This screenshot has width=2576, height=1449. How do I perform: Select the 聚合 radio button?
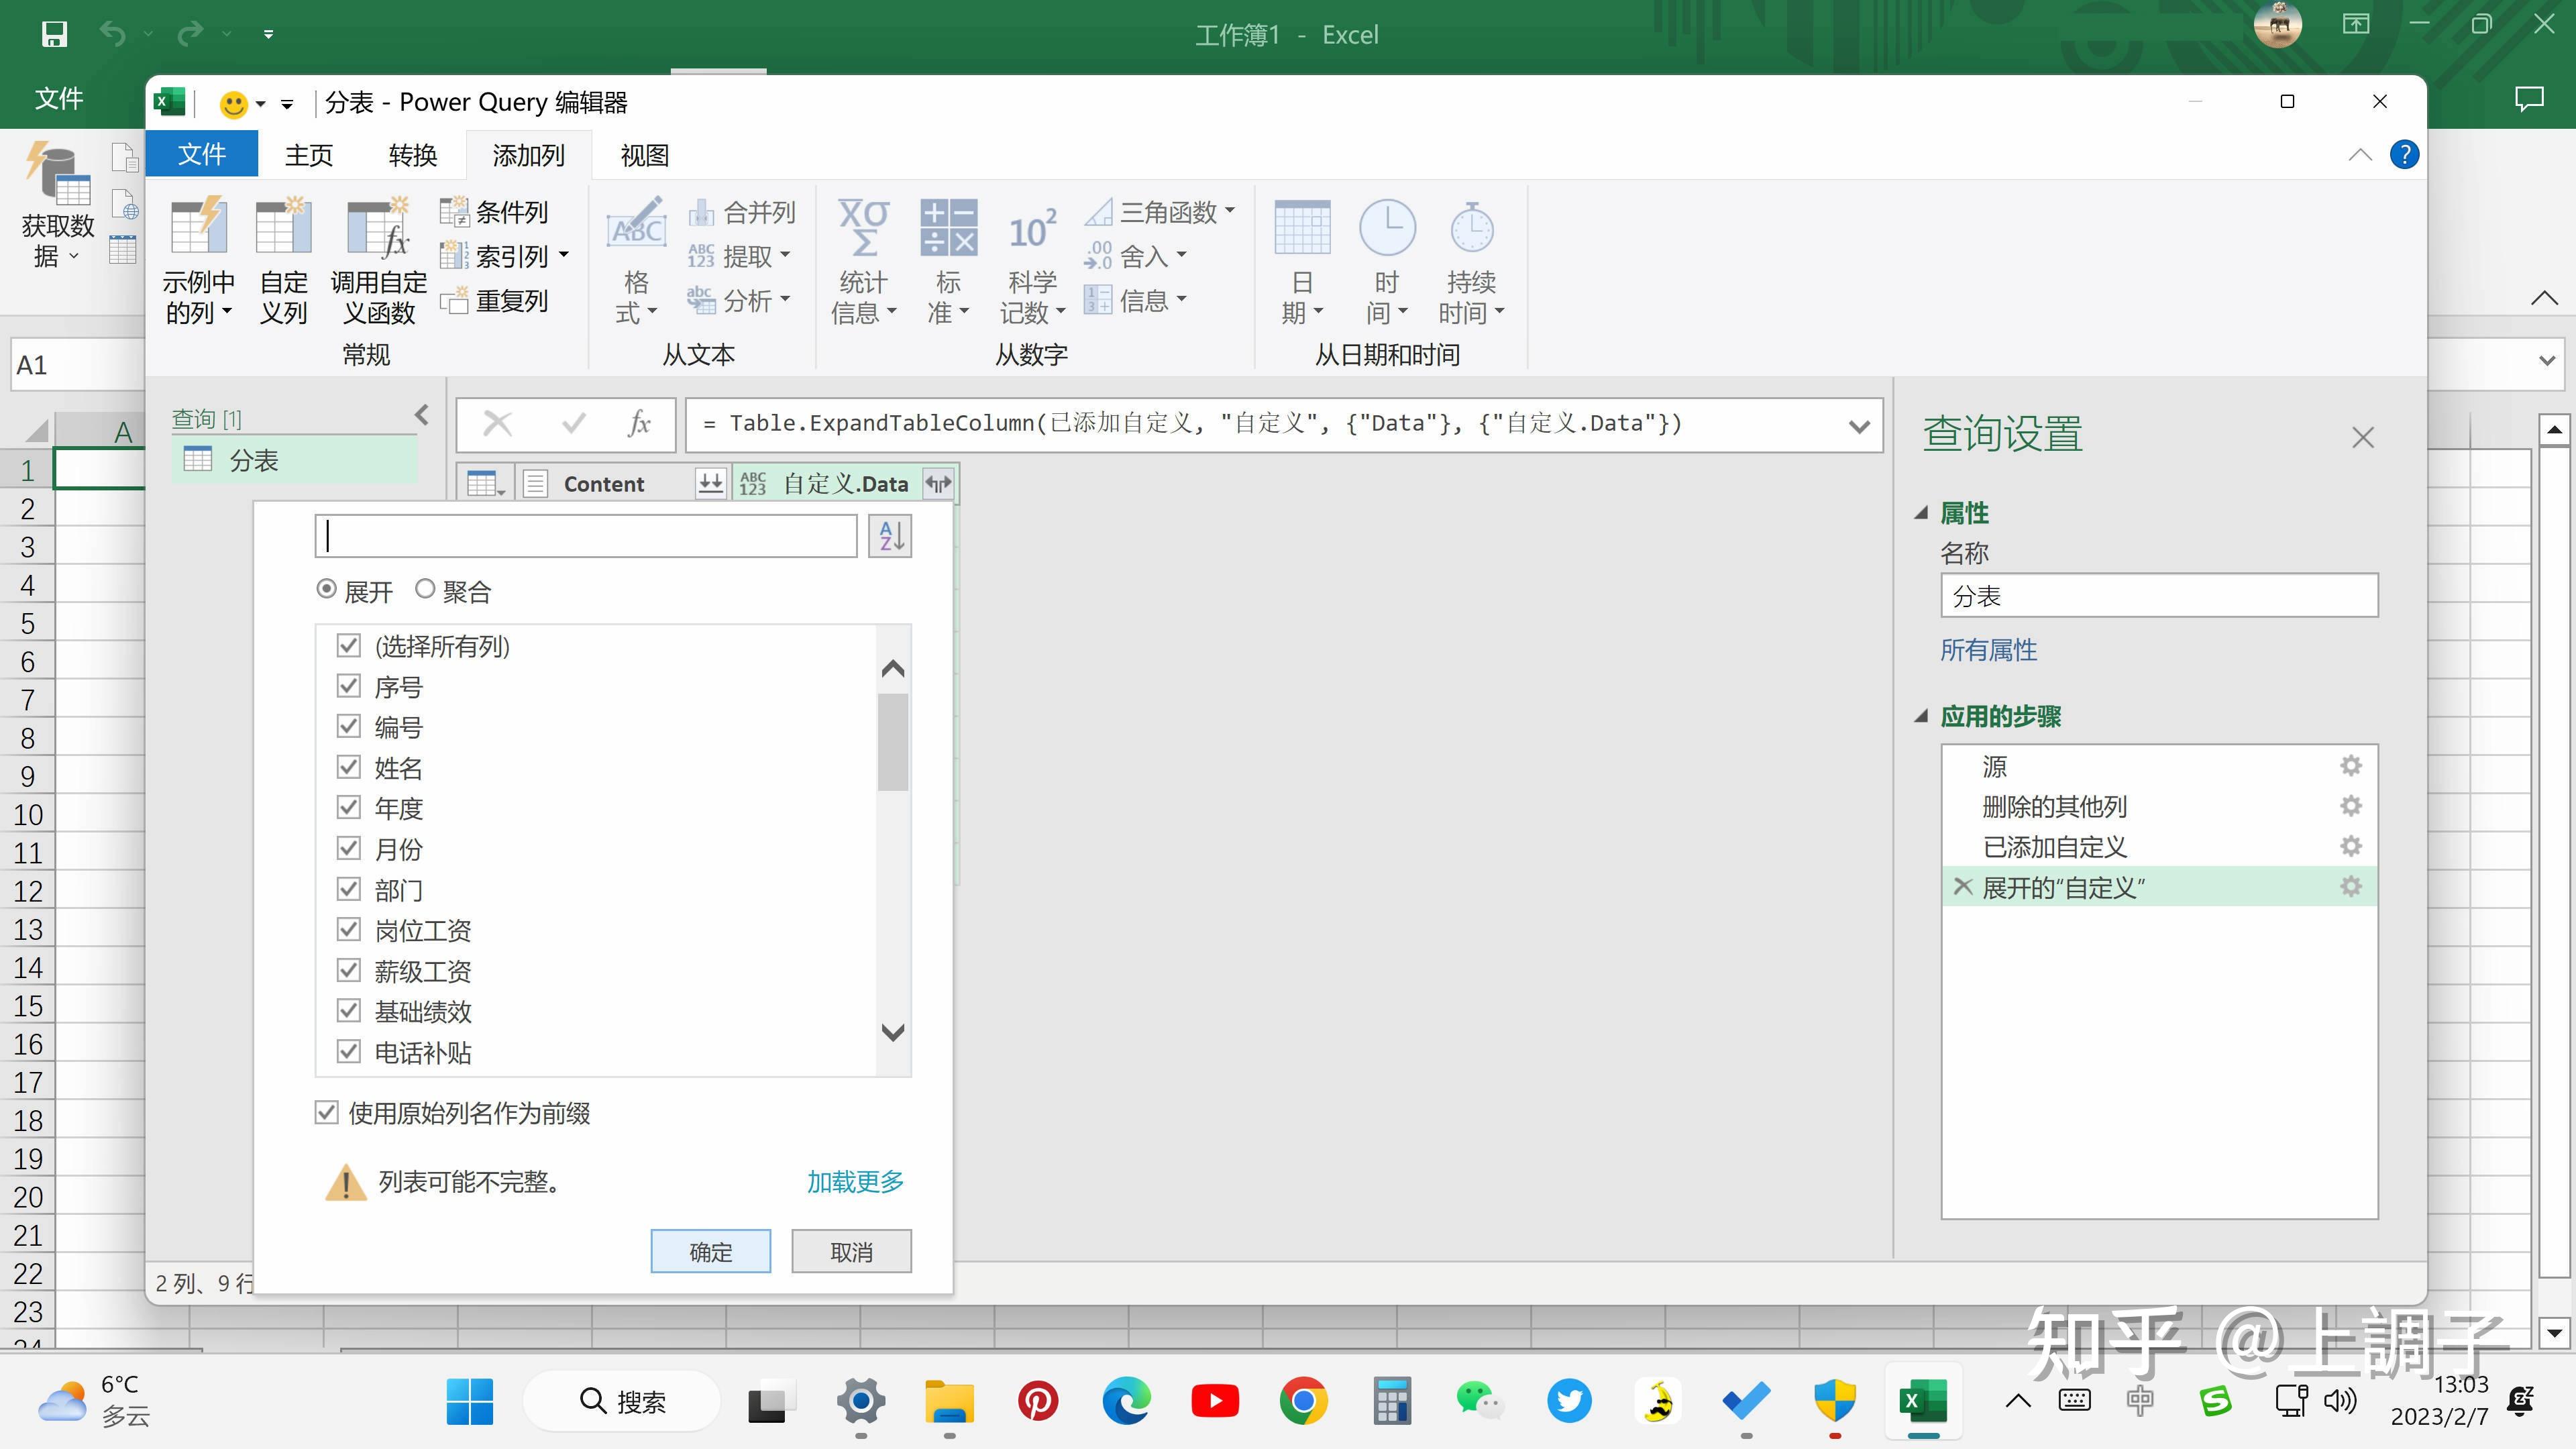425,589
